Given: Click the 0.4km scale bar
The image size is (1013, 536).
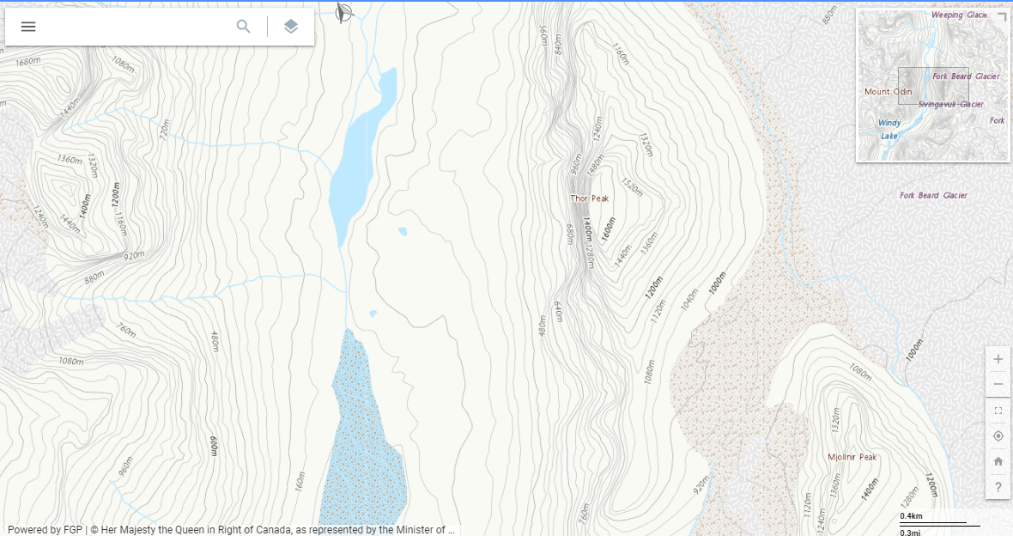Looking at the screenshot, I should click(933, 520).
